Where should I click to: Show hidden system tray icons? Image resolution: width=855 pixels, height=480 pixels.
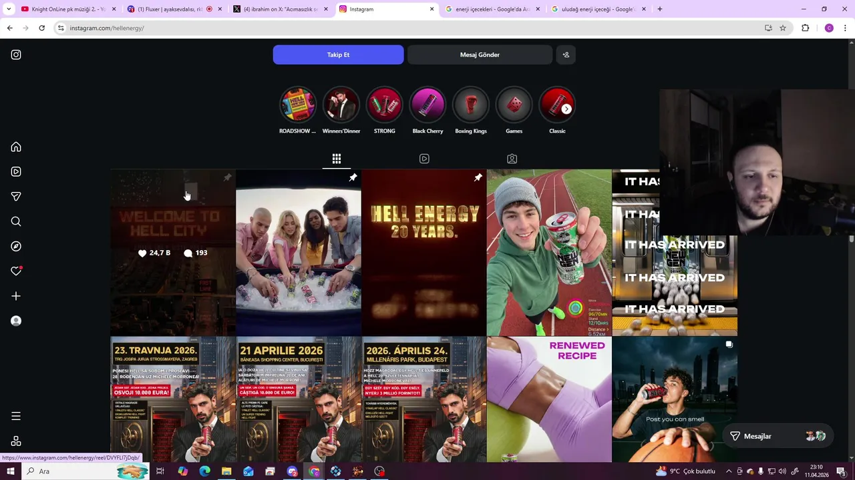pyautogui.click(x=729, y=471)
